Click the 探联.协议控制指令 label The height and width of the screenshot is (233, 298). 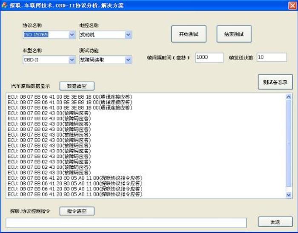[x=30, y=211]
